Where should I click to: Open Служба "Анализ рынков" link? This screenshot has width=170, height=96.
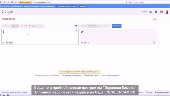click(x=110, y=75)
